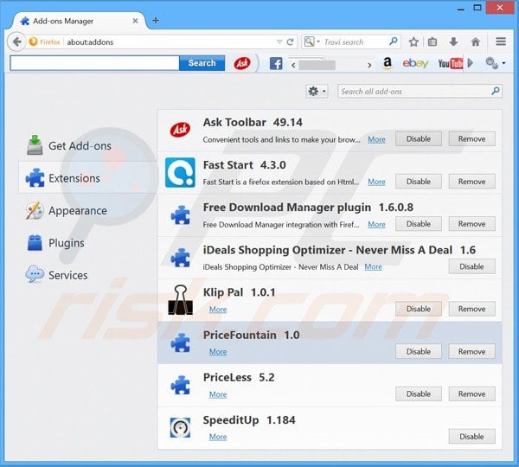Open the bookmarks list icon
This screenshot has height=467, width=519.
tap(432, 42)
